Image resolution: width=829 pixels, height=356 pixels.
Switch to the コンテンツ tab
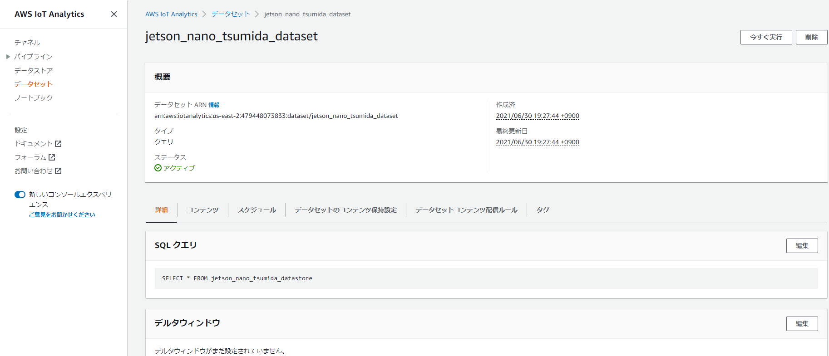click(202, 210)
